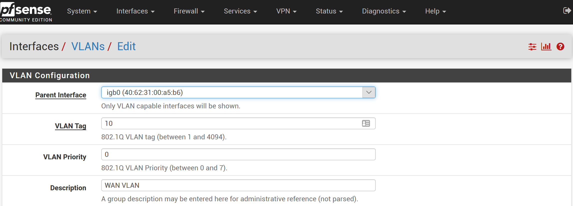Screen dimensions: 573x206
Task: Click the logout icon in top bar
Action: click(567, 11)
